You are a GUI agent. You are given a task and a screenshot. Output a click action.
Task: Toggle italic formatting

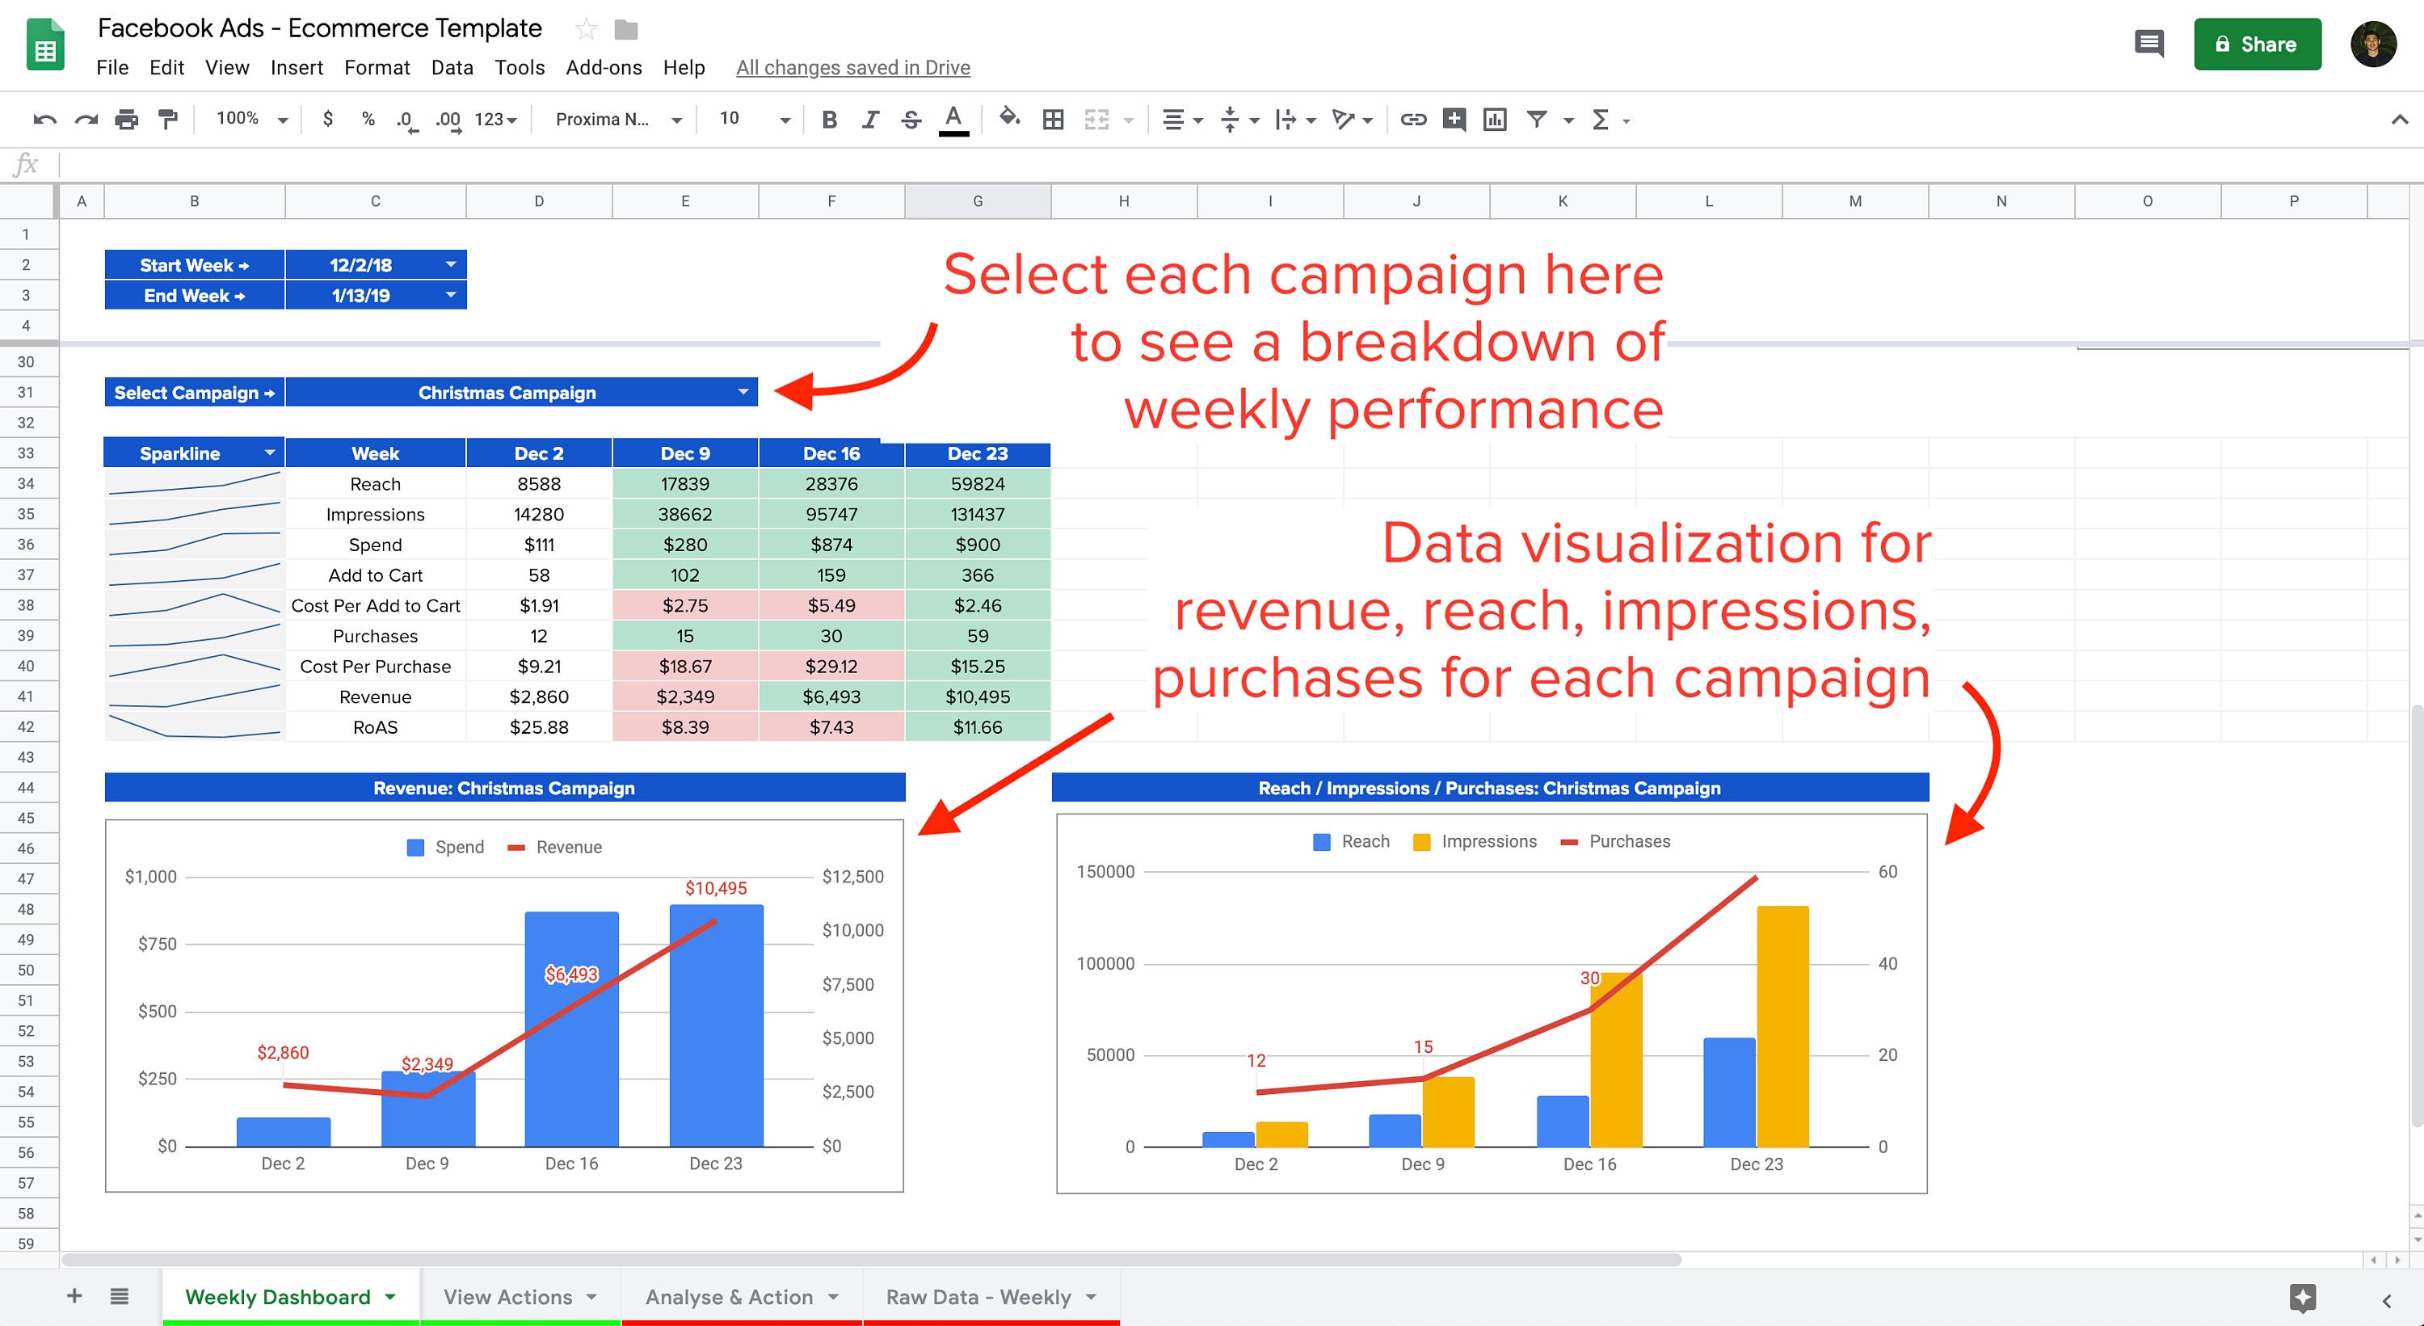pyautogui.click(x=870, y=120)
